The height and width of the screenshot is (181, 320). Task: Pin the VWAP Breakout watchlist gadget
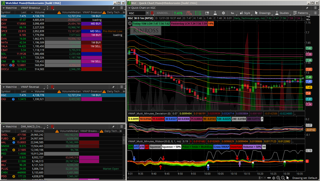tap(113, 8)
